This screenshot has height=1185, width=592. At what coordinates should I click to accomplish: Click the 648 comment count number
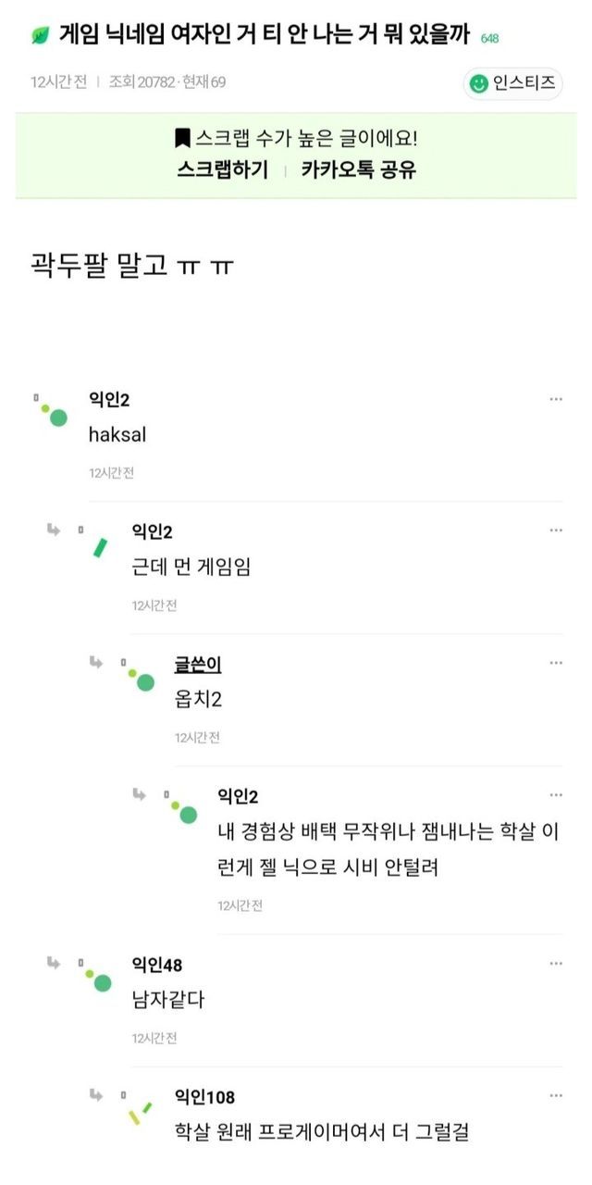[x=489, y=39]
